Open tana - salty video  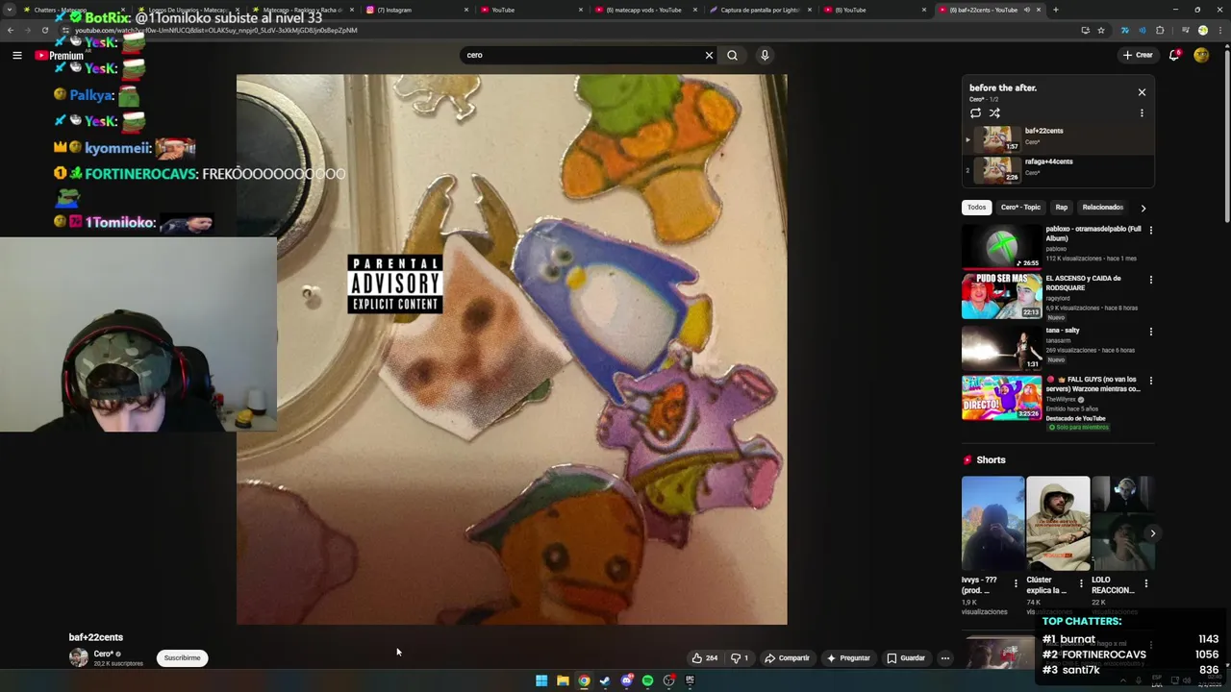click(1001, 347)
